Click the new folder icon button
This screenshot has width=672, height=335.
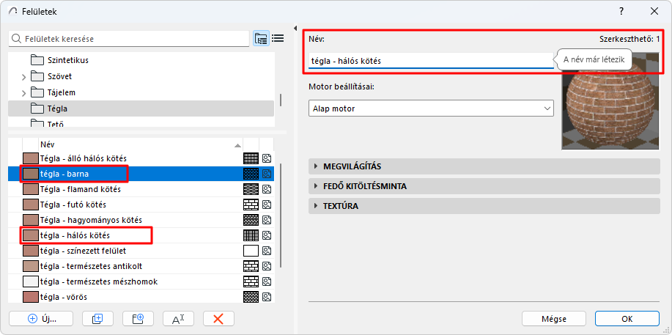click(x=133, y=318)
